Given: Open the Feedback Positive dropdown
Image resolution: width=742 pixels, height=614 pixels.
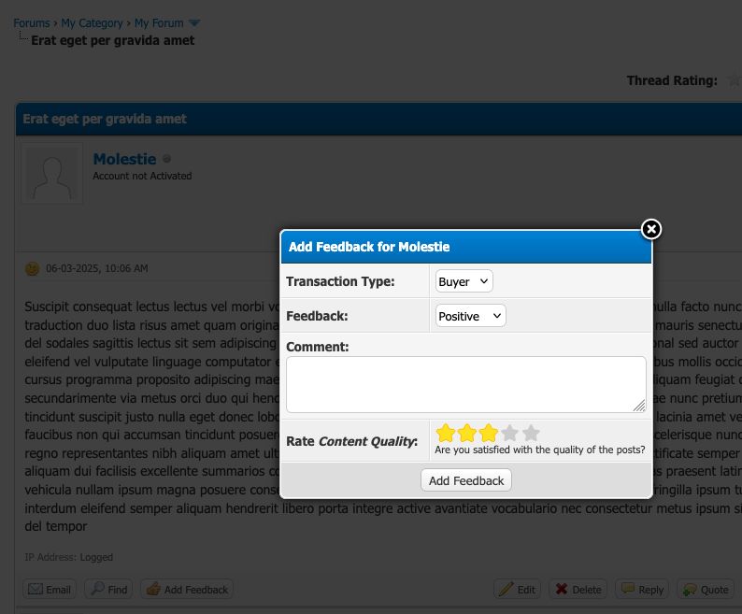Looking at the screenshot, I should click(470, 316).
